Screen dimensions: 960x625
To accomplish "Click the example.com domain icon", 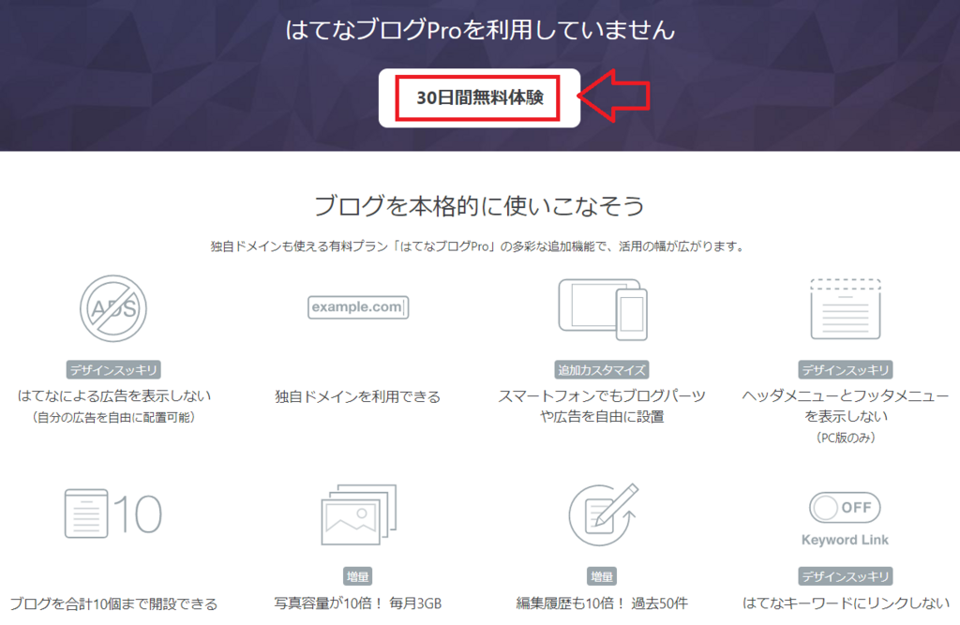I will [358, 306].
